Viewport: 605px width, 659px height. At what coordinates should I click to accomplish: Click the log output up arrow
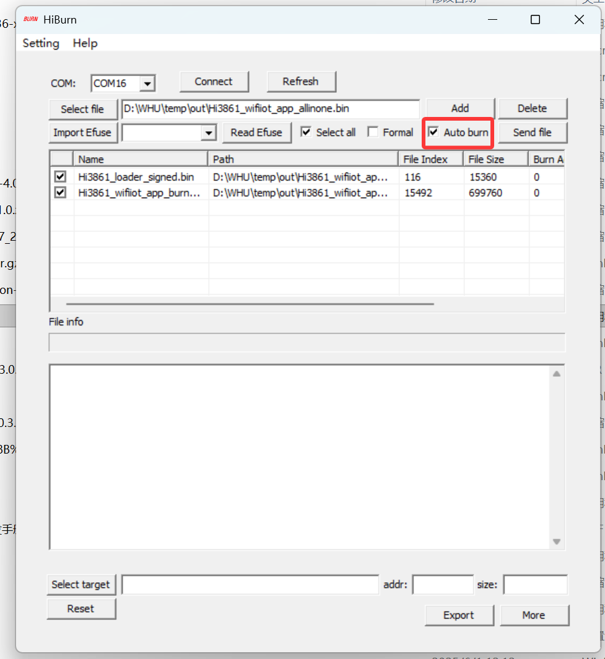(x=557, y=374)
